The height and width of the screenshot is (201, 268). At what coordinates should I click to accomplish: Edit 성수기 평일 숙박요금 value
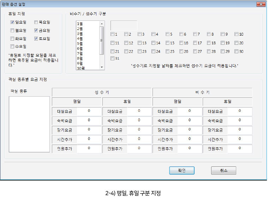pyautogui.click(x=89, y=121)
